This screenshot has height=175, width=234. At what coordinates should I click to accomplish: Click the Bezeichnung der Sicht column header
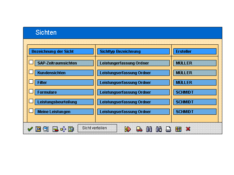coord(61,51)
